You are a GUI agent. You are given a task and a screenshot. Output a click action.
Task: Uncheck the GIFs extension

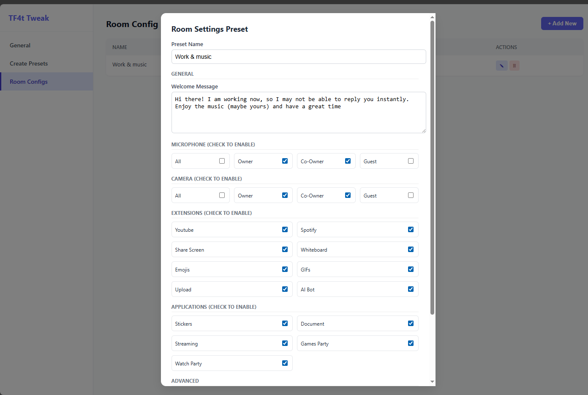(411, 269)
